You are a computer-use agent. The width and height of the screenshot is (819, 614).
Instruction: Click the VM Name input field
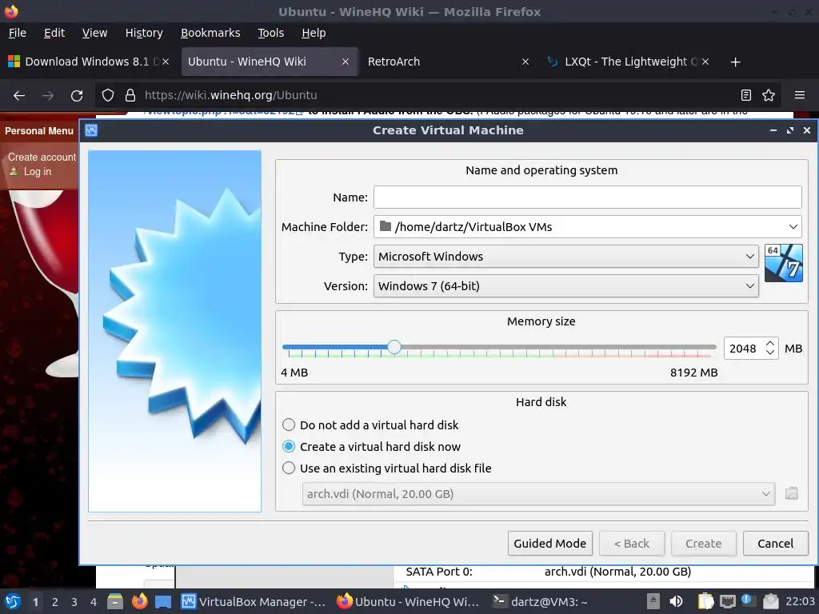pyautogui.click(x=588, y=197)
